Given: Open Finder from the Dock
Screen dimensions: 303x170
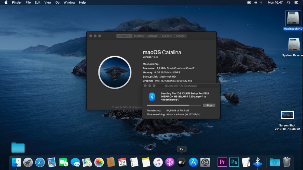Looking at the screenshot, I should pos(16,162).
